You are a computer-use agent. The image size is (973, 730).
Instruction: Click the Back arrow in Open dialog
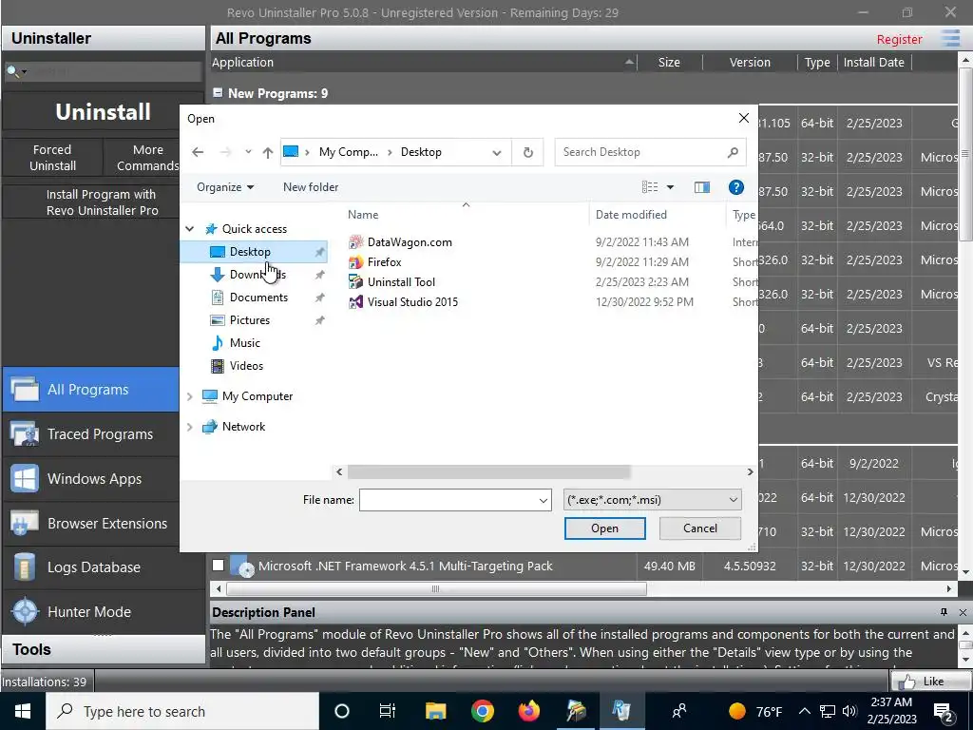198,152
